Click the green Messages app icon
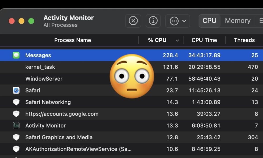Screen dimensions: 263x158 click(16, 55)
